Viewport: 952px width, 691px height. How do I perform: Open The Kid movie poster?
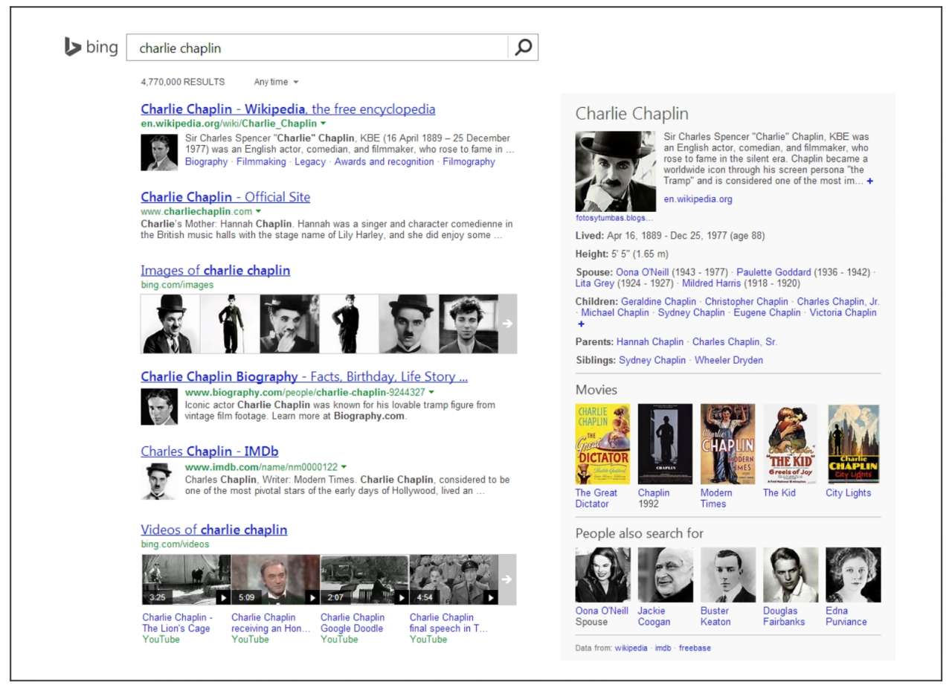click(790, 444)
